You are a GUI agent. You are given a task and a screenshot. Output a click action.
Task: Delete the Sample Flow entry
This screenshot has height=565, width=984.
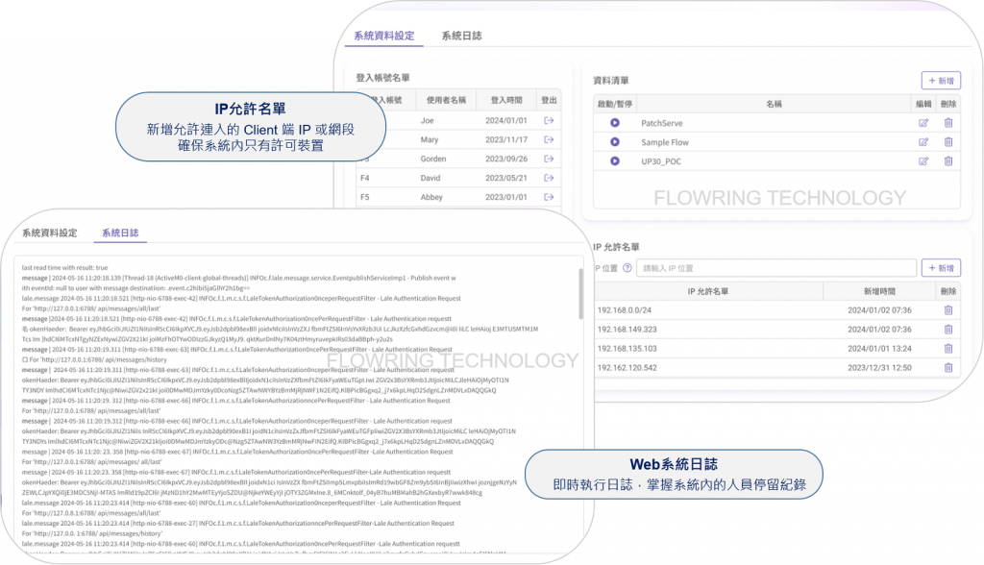(x=948, y=142)
